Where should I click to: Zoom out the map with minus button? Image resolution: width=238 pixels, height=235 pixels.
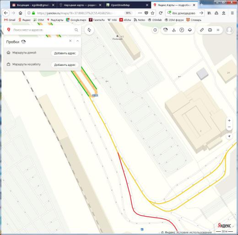(229, 127)
